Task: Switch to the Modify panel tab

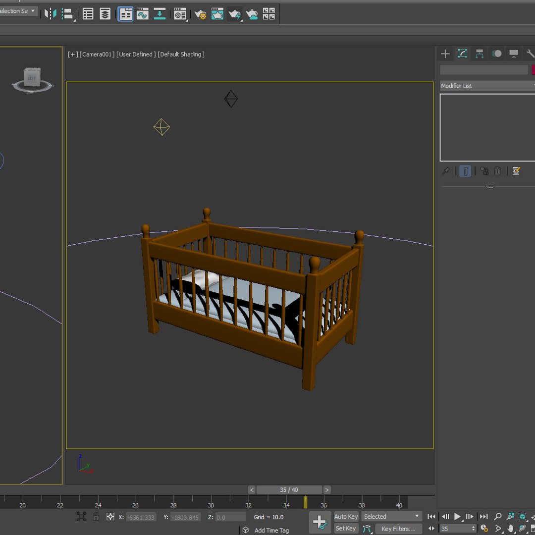Action: (x=462, y=53)
